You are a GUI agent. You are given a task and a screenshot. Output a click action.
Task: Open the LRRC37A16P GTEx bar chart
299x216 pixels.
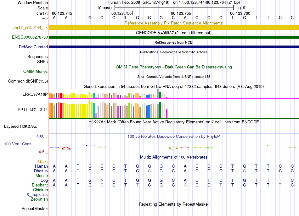(x=108, y=94)
